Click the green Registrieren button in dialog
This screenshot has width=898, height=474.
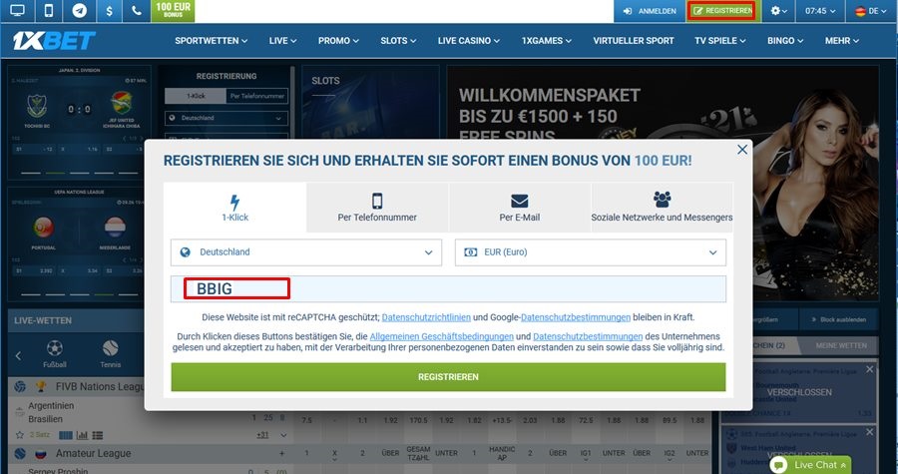pos(448,376)
